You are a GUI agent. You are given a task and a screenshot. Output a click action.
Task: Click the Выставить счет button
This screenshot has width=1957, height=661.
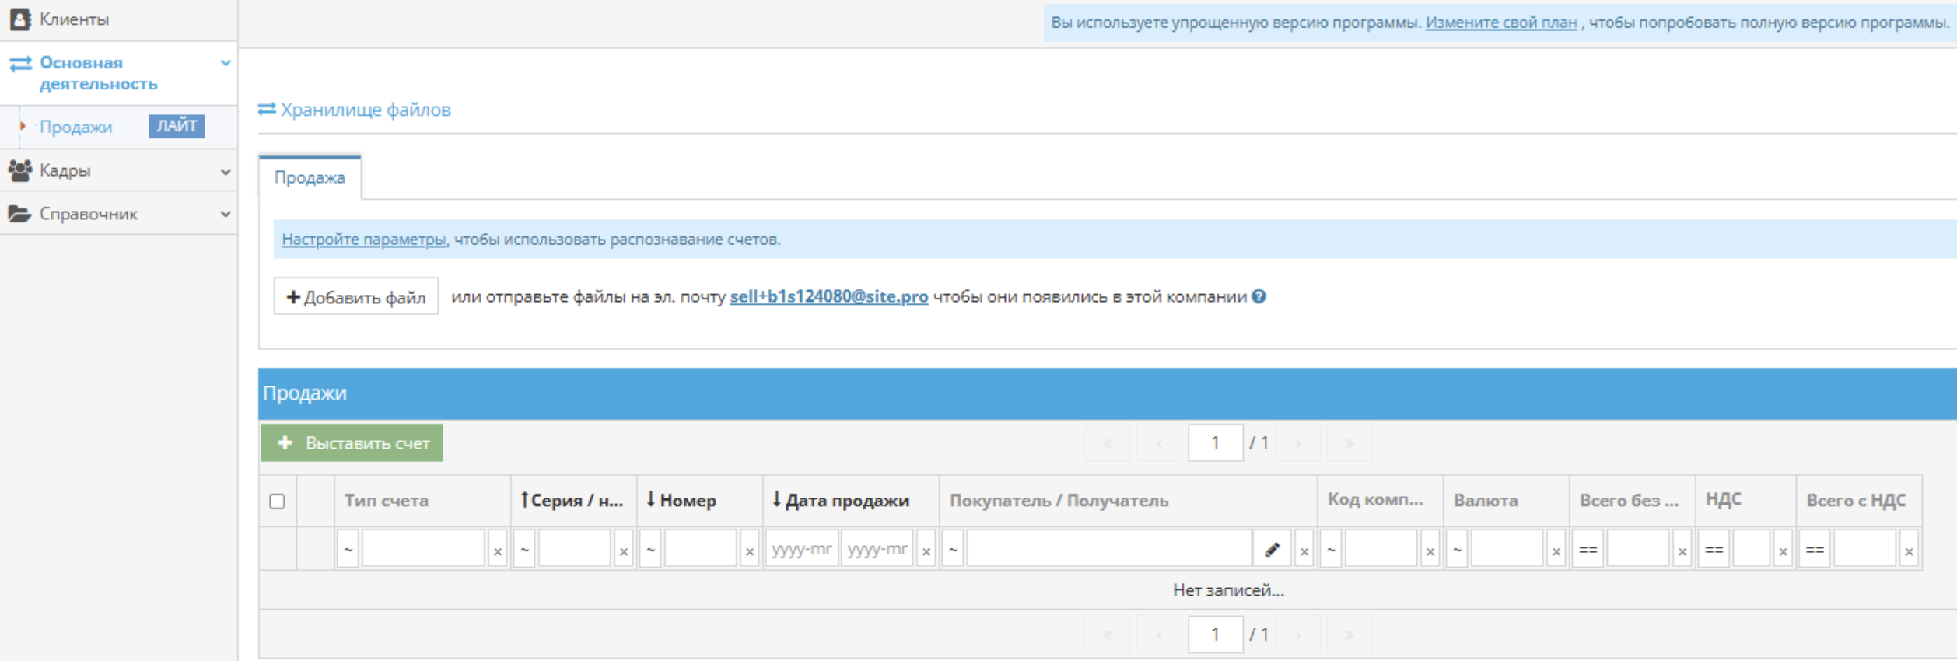click(x=352, y=443)
